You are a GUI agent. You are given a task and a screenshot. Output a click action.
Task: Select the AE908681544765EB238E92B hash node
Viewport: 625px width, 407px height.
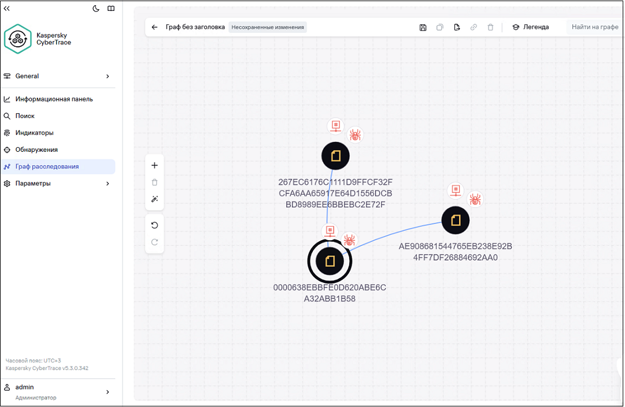click(x=456, y=221)
